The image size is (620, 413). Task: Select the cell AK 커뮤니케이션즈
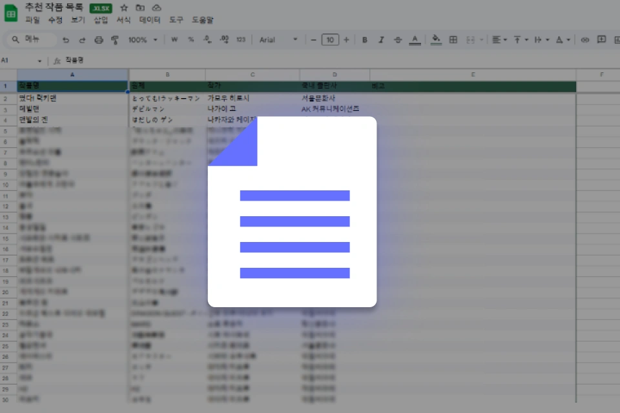click(335, 109)
